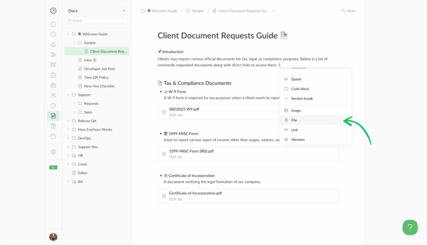Expand the Support folder tree

(68, 95)
